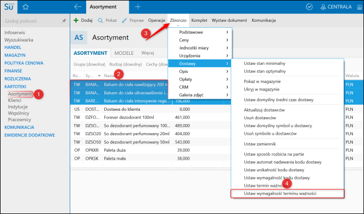Open Grupa (dowolna) filter
The height and width of the screenshot is (214, 364).
pos(89,64)
